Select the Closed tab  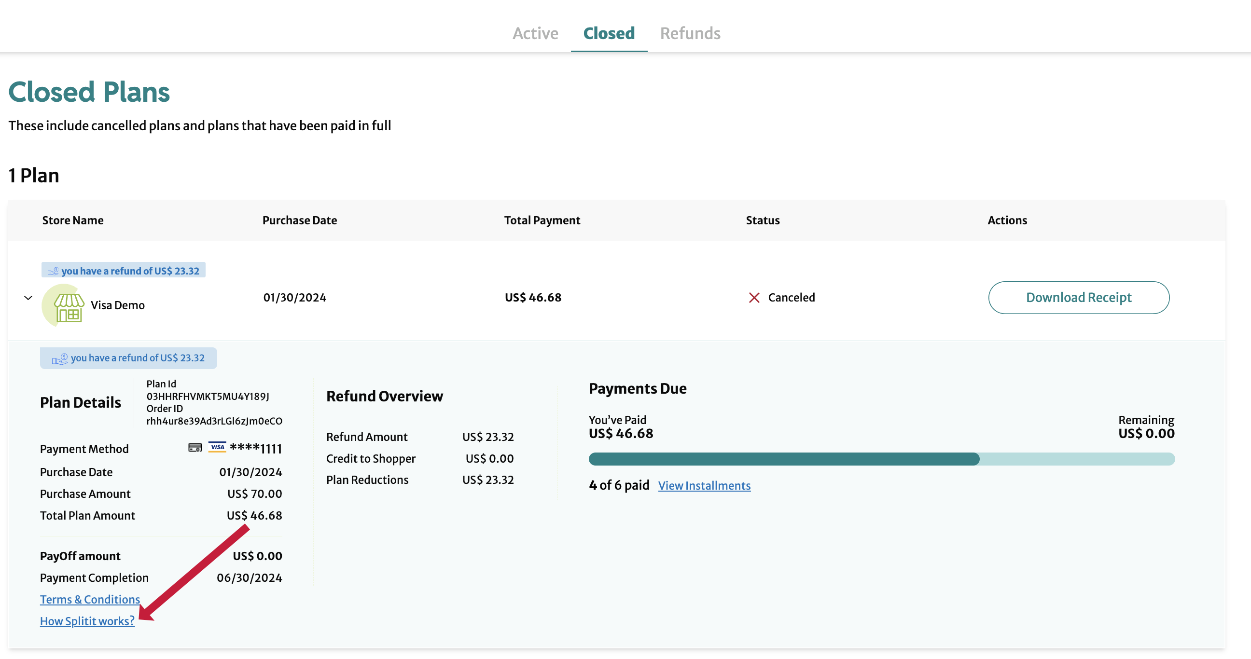point(609,33)
